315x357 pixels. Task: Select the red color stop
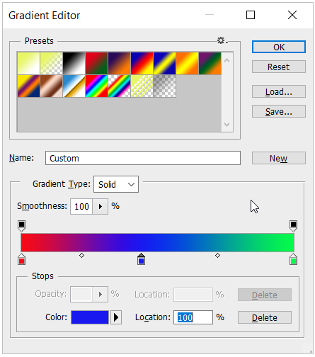(21, 259)
